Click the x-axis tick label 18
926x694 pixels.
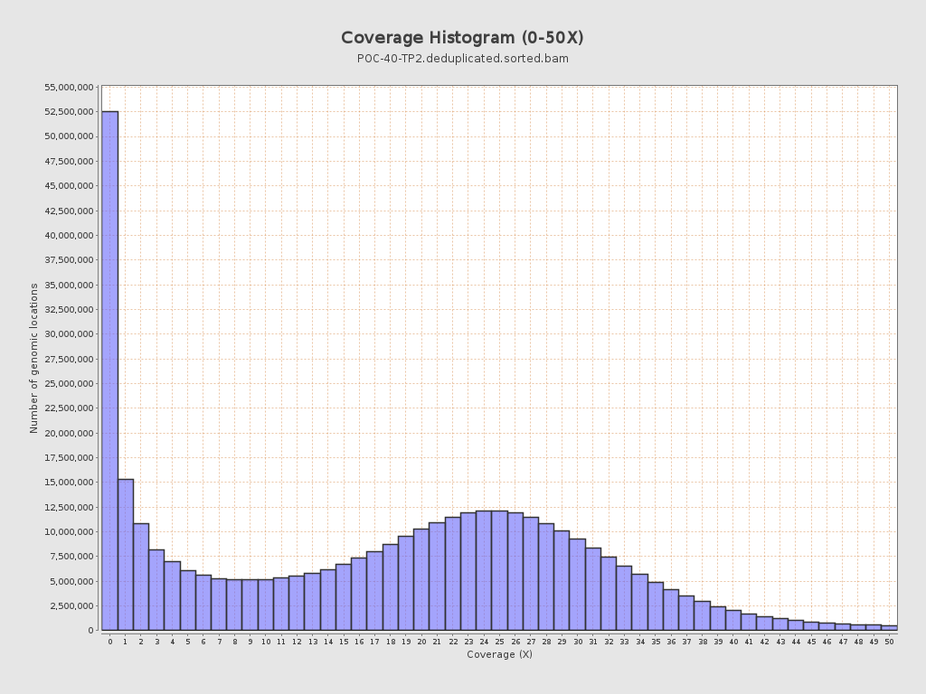pos(391,642)
